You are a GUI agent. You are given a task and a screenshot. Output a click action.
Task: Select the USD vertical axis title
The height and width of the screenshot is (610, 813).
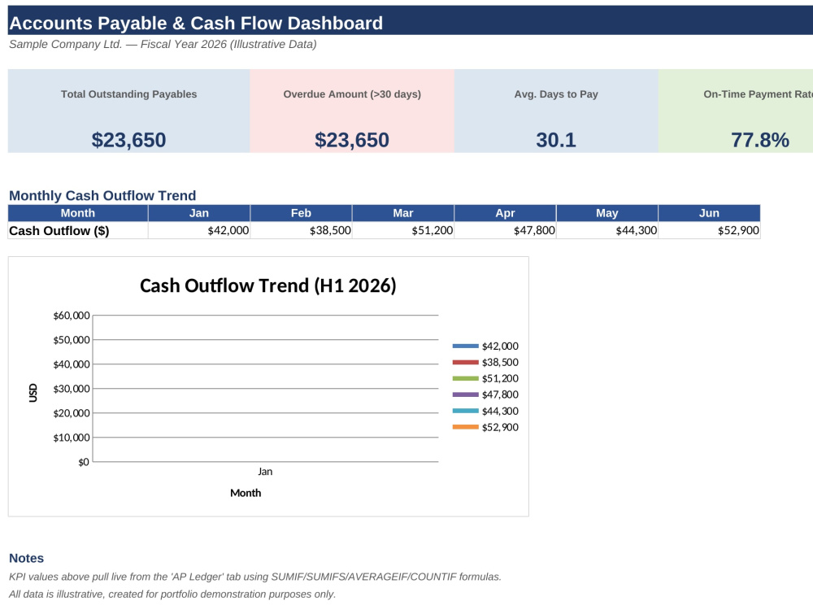pyautogui.click(x=33, y=393)
